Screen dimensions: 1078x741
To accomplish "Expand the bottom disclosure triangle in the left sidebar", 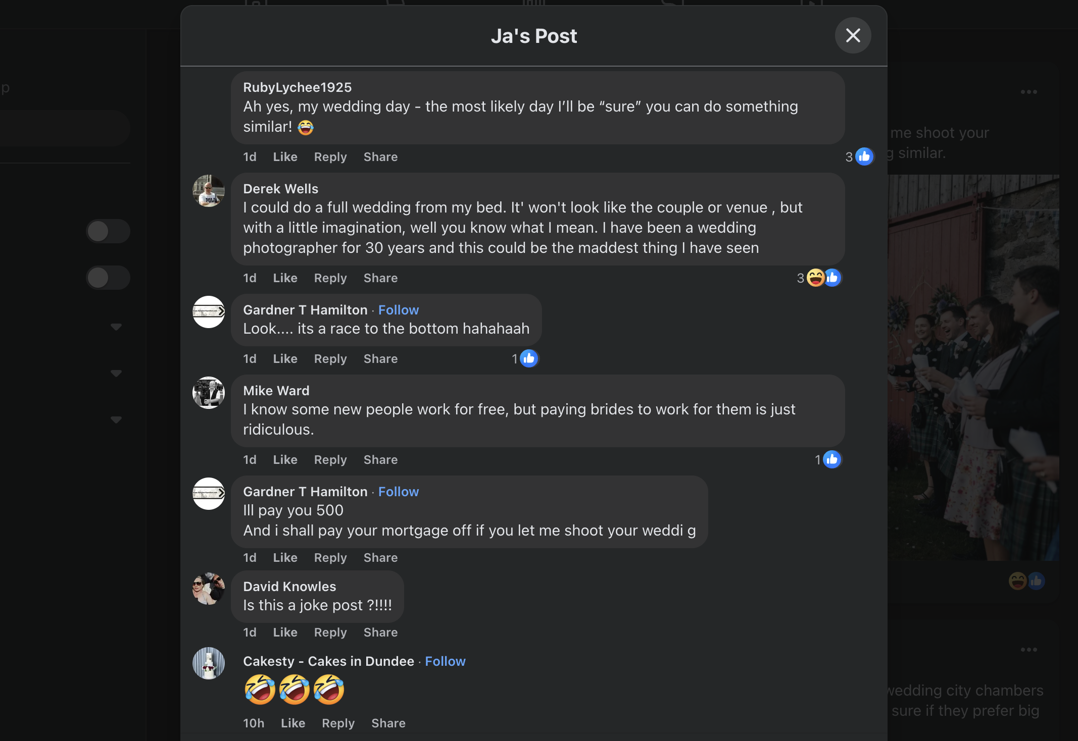I will [x=116, y=419].
